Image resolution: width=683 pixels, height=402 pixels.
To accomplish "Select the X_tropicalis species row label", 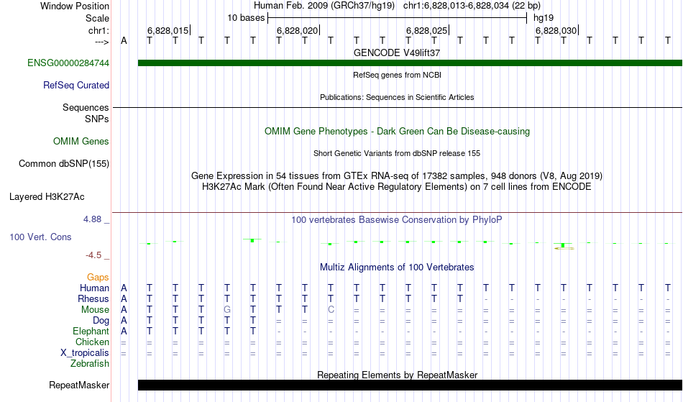I will 85,353.
